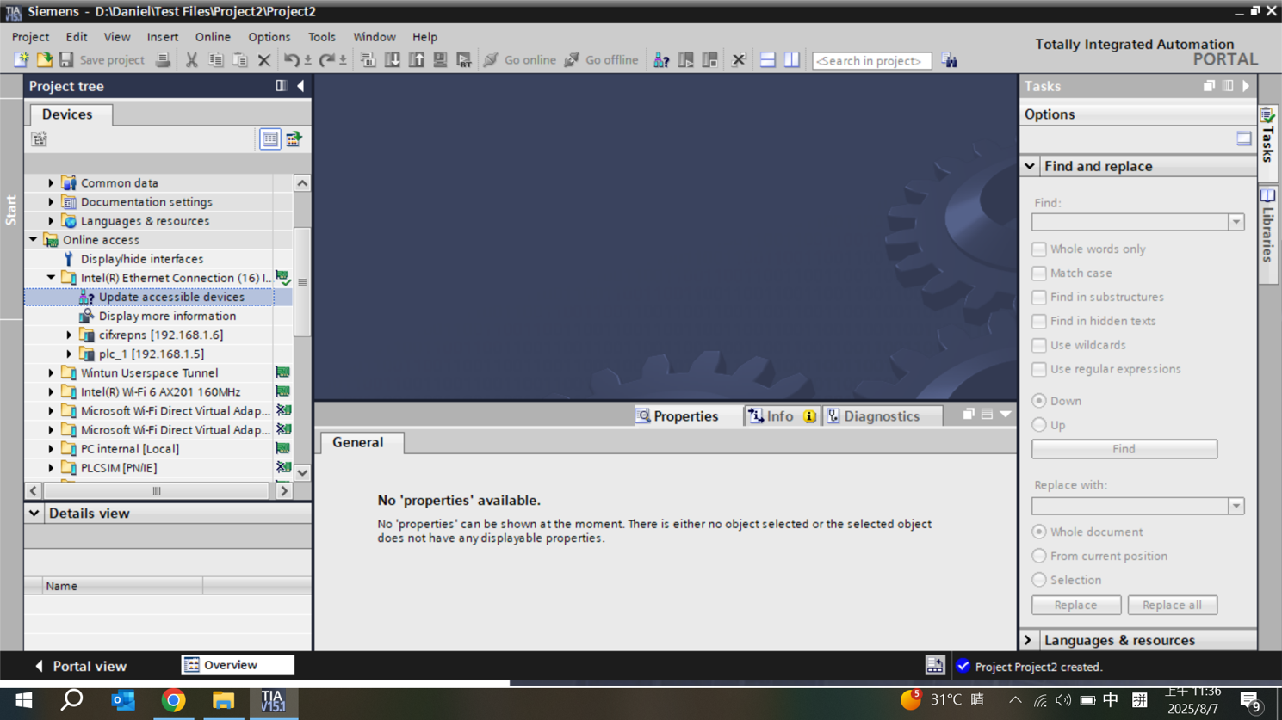Click the Print icon in the toolbar

[x=163, y=60]
